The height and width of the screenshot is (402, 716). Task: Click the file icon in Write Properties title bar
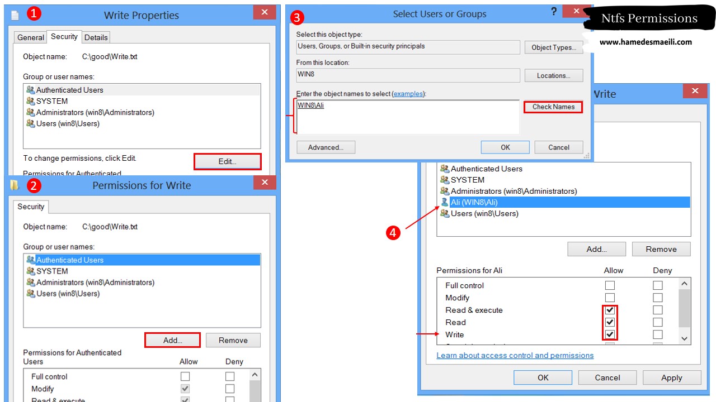coord(15,15)
